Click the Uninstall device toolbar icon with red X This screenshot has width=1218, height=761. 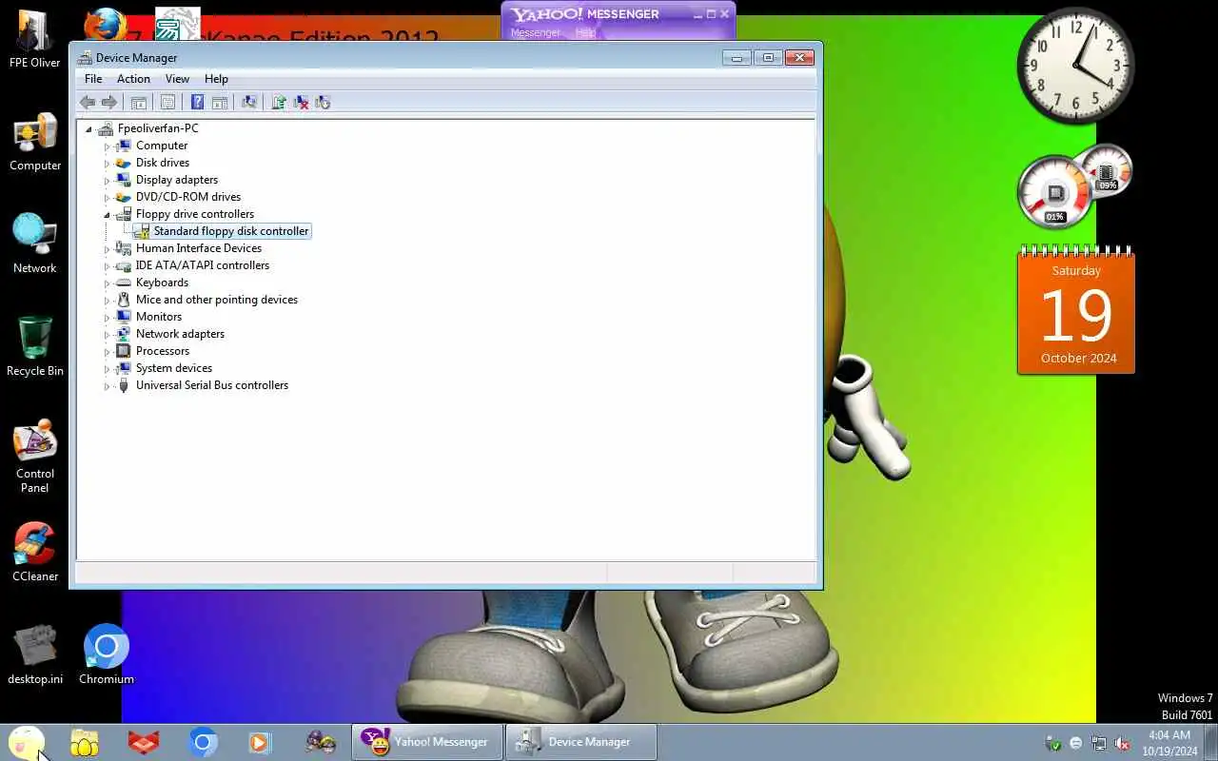[x=301, y=103]
